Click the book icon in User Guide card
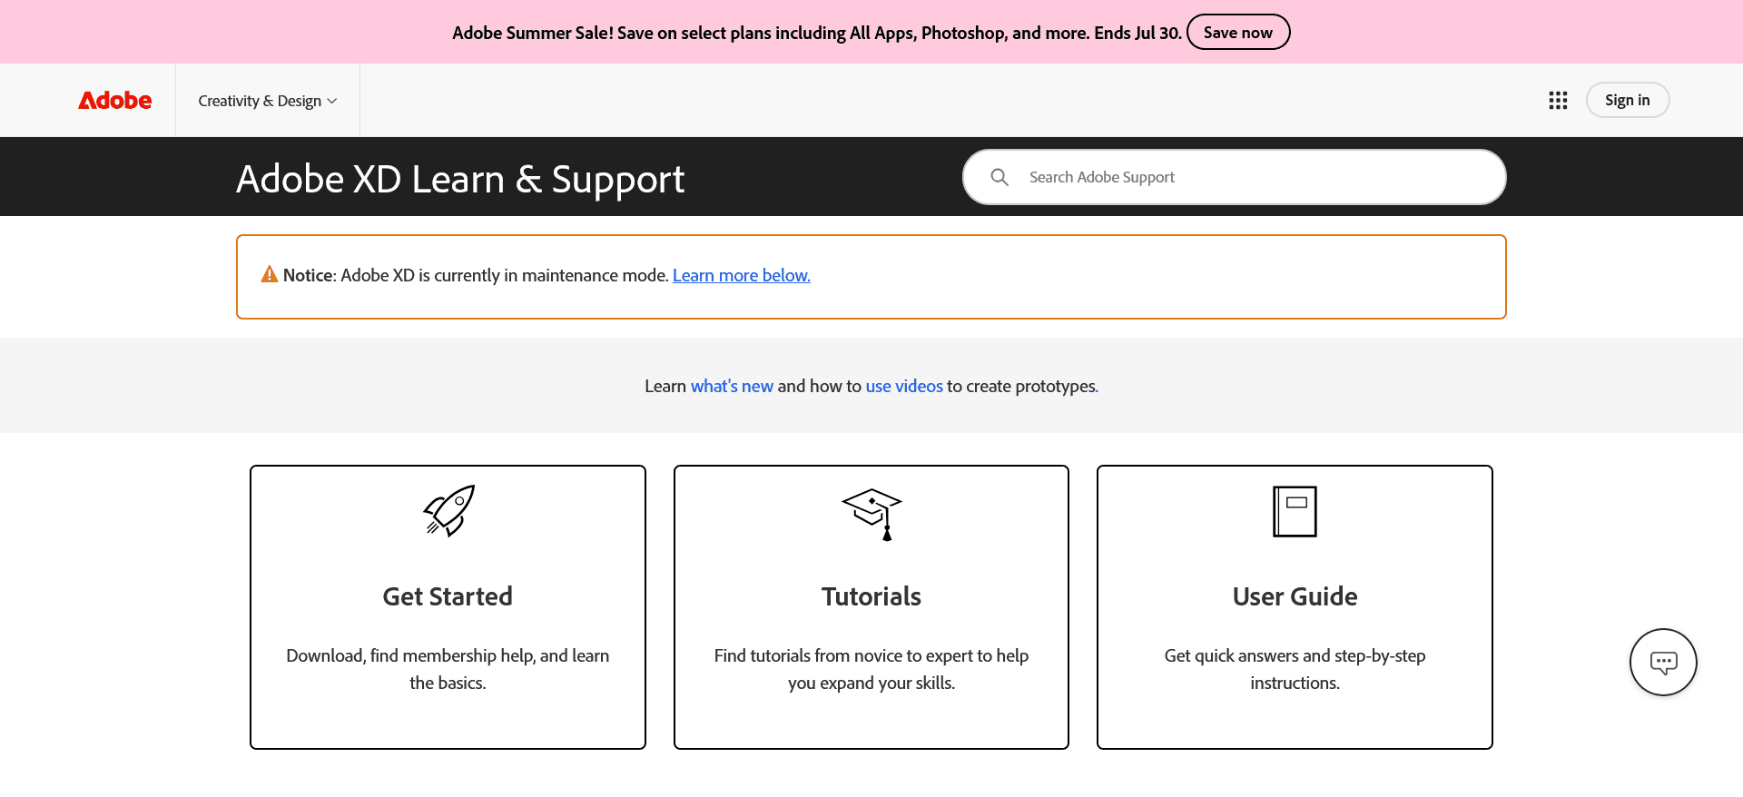 pos(1295,511)
